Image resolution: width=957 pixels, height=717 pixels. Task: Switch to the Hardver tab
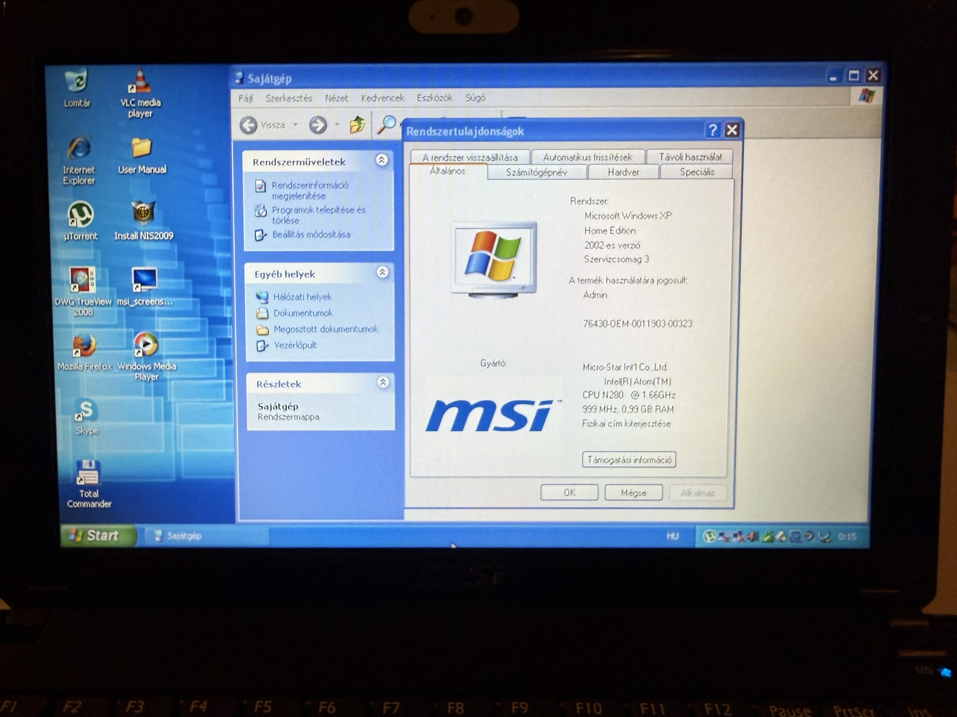click(x=623, y=172)
